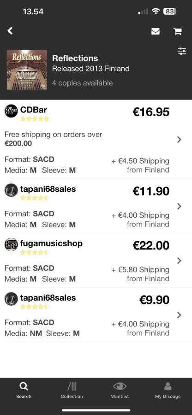This screenshot has width=192, height=415.
Task: Expand the €9.90 listing chevron
Action: click(x=179, y=315)
